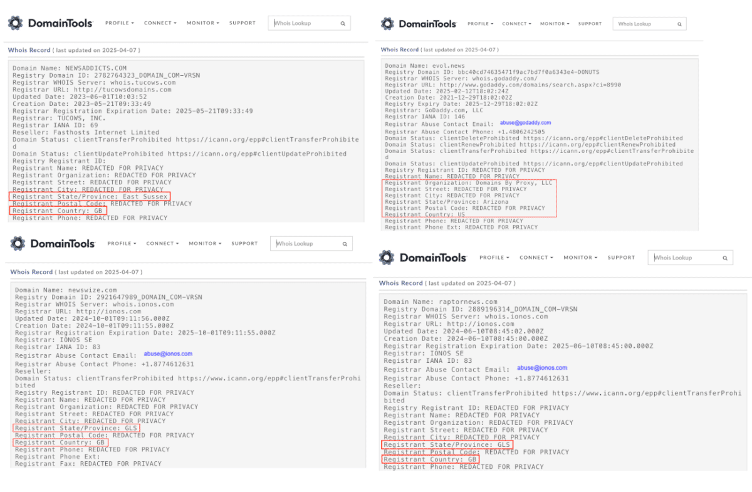Click search magnifier icon in NEWSADDICTS.COM panel

point(343,23)
